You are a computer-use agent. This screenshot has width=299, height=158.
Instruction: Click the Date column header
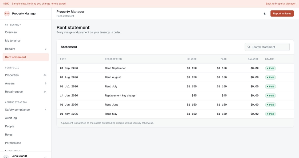coord(63,59)
